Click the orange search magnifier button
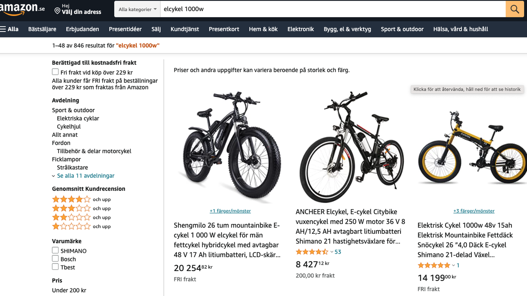The height and width of the screenshot is (296, 527). [x=514, y=9]
